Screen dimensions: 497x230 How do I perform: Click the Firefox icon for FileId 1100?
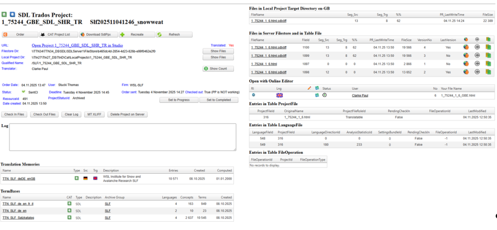click(466, 47)
